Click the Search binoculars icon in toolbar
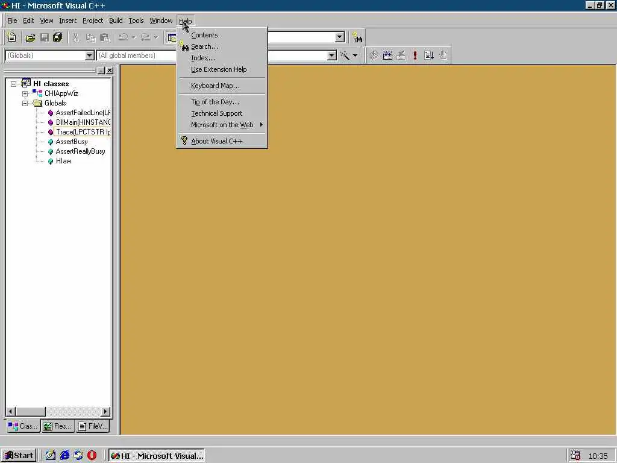 [357, 37]
